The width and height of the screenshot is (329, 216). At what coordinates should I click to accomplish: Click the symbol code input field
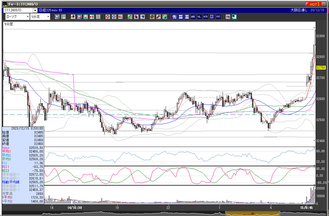[18, 10]
